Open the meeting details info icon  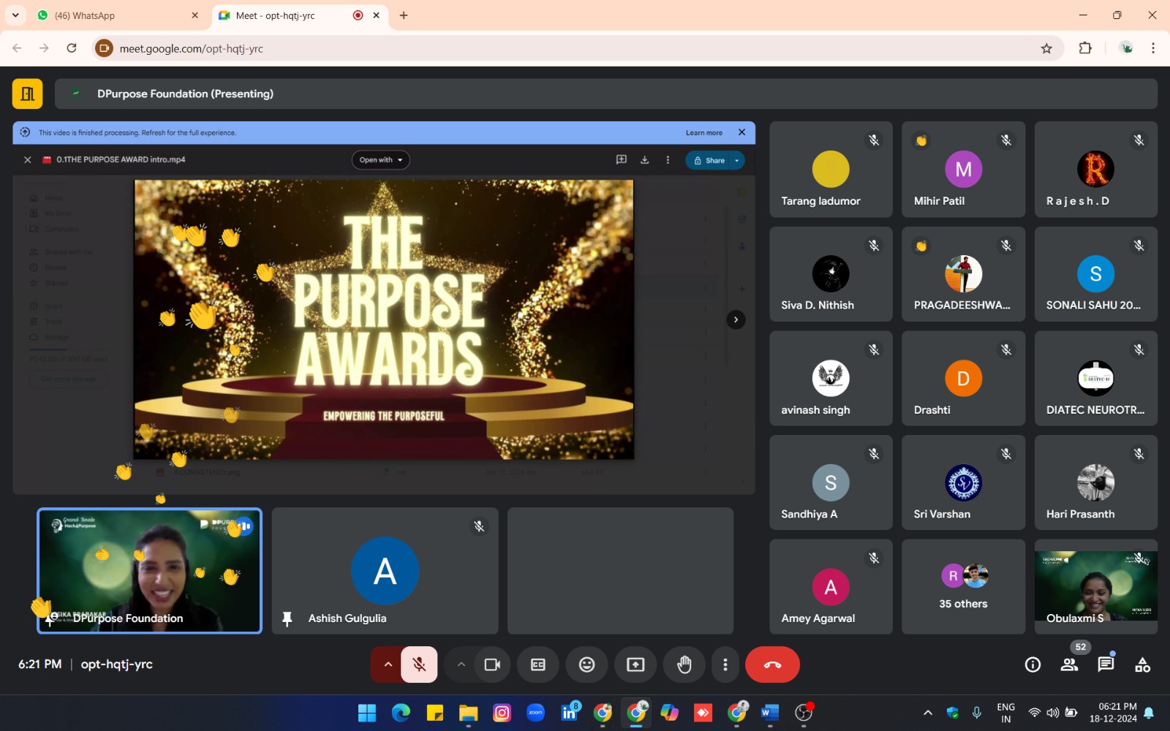point(1033,664)
